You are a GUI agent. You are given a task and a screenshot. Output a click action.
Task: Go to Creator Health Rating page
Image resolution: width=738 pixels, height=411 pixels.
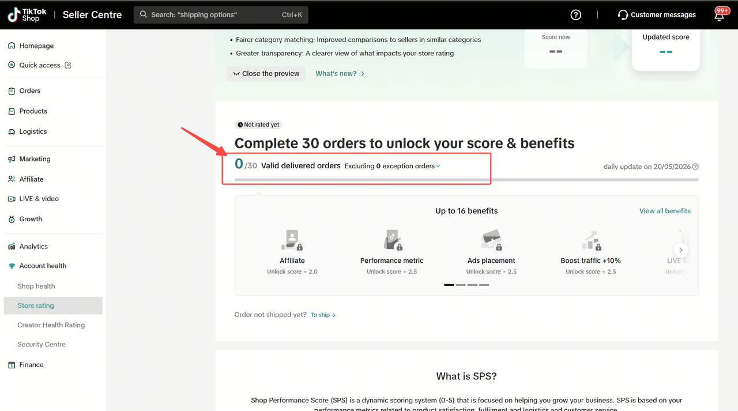coord(51,325)
